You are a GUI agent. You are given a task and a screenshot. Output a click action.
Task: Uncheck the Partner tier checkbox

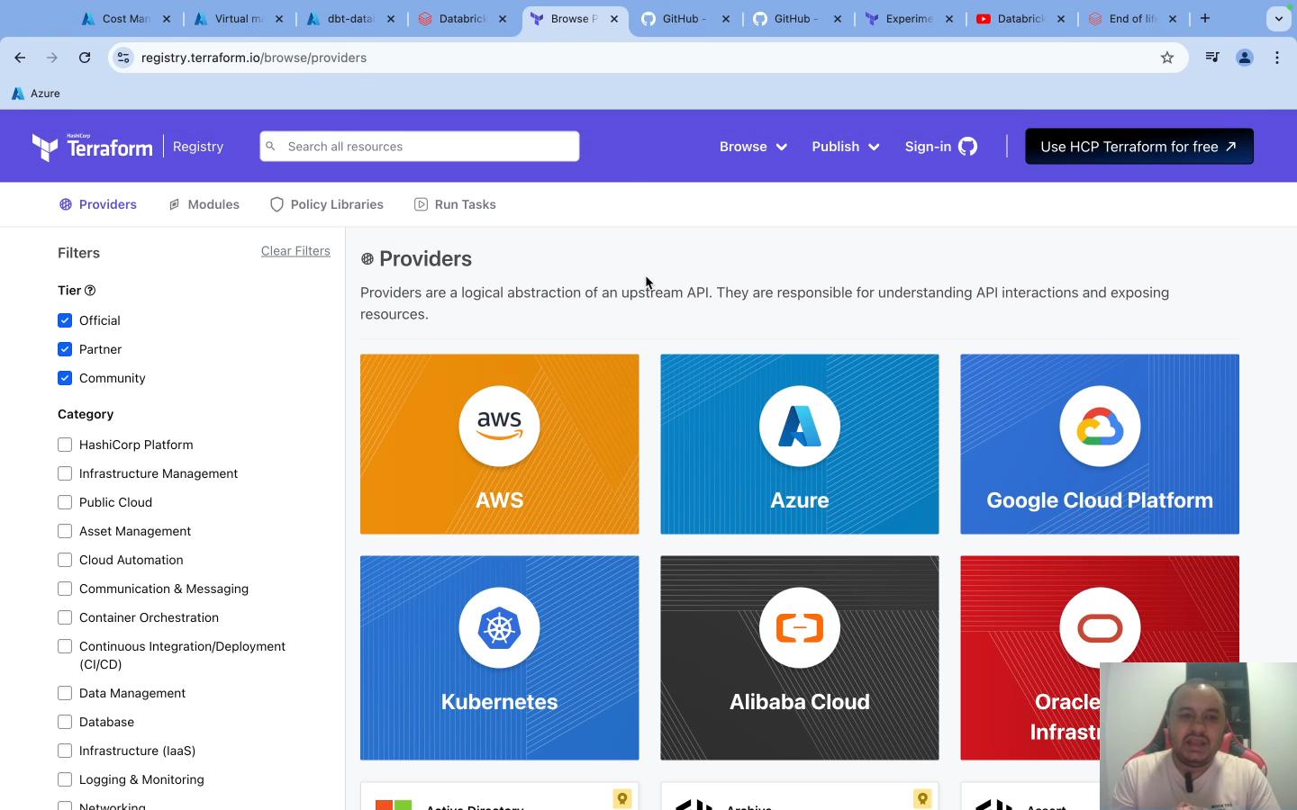click(x=65, y=349)
